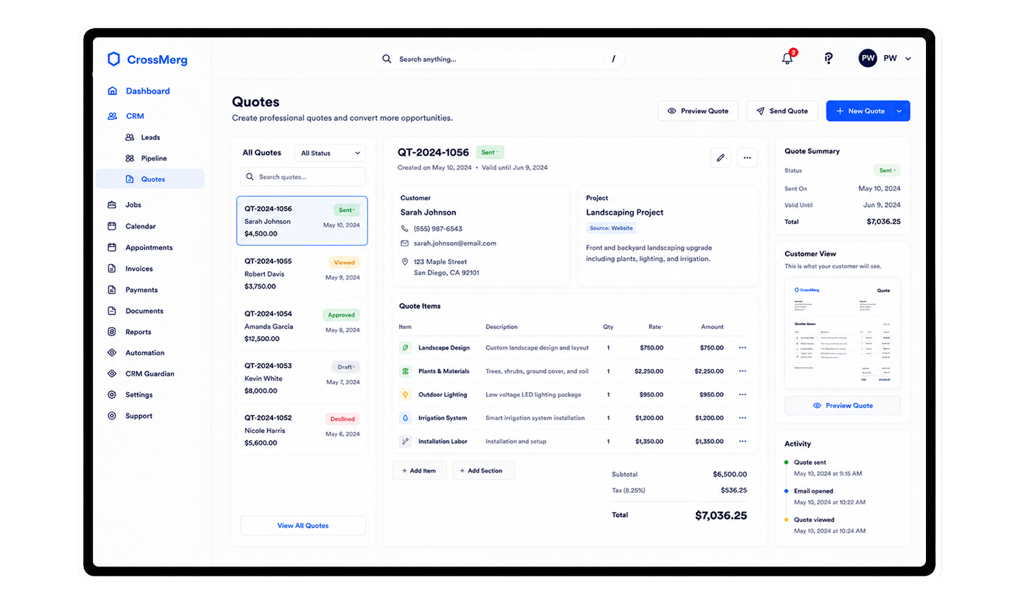The height and width of the screenshot is (607, 1019).
Task: Click the Dashboard home icon
Action: (x=112, y=91)
